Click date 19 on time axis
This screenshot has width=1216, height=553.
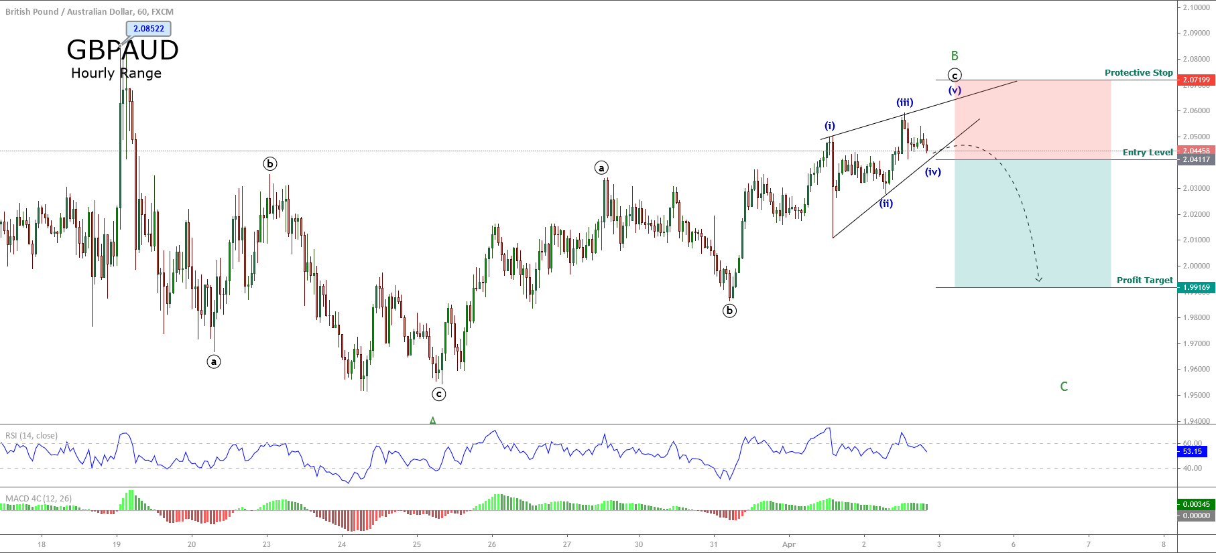(117, 544)
